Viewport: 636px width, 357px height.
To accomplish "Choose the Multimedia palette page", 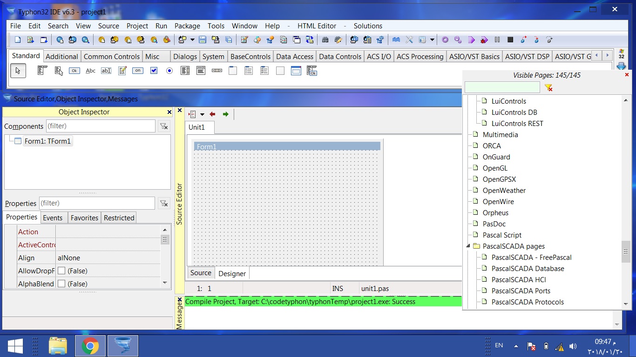I will (x=501, y=135).
